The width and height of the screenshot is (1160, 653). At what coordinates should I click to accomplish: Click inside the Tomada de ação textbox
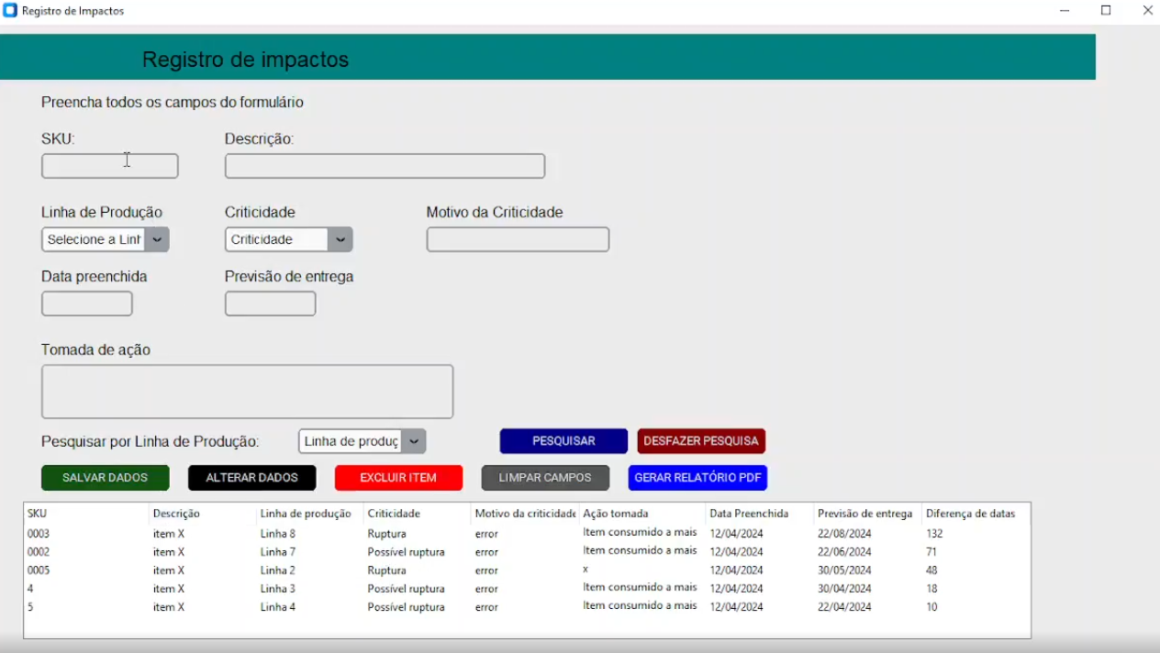coord(247,392)
